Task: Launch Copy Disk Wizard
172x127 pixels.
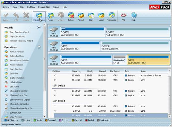Action: pyautogui.click(x=17, y=37)
